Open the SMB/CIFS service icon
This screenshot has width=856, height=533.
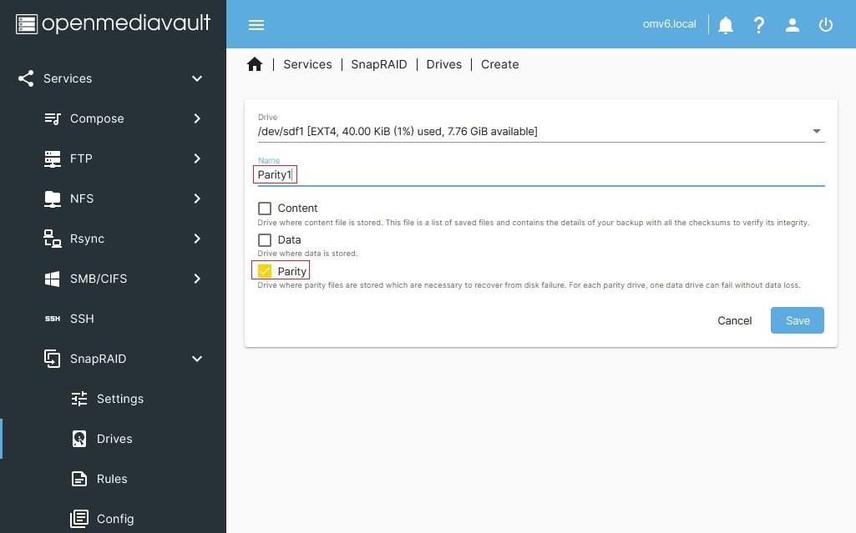point(52,279)
